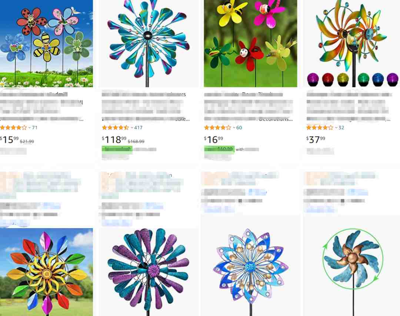This screenshot has height=316, width=400.
Task: Open the yellow bee and frog pinwheels image
Action: tap(250, 43)
